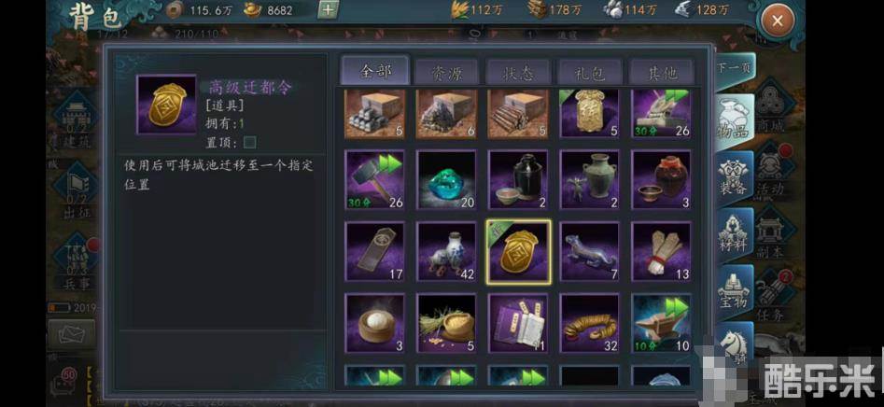The image size is (884, 407).
Task: Switch to the 资源 tab
Action: coord(446,72)
